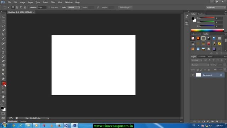Select the History Brush tool
Image resolution: width=227 pixels, height=128 pixels.
[x=3, y=57]
